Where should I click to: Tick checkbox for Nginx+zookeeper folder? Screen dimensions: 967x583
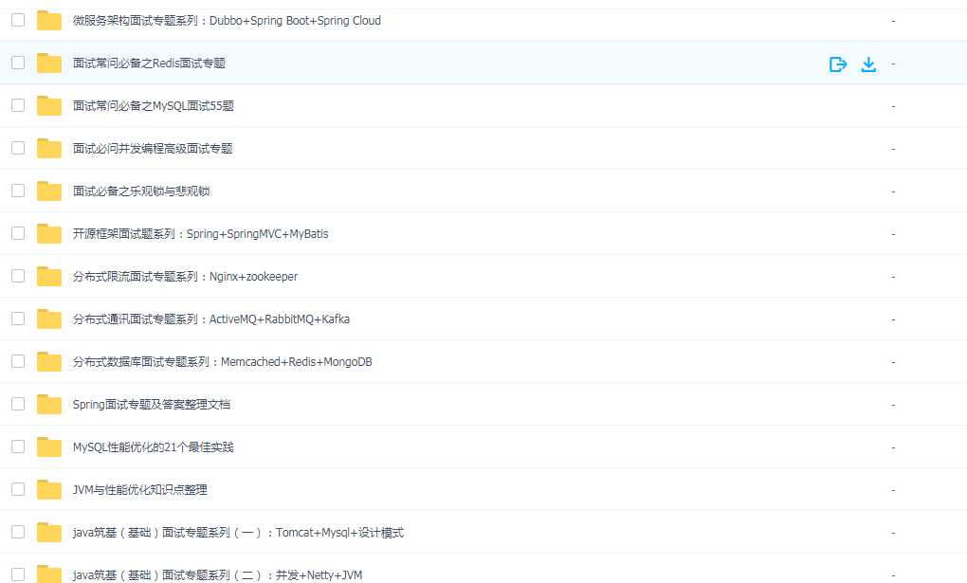coord(18,275)
